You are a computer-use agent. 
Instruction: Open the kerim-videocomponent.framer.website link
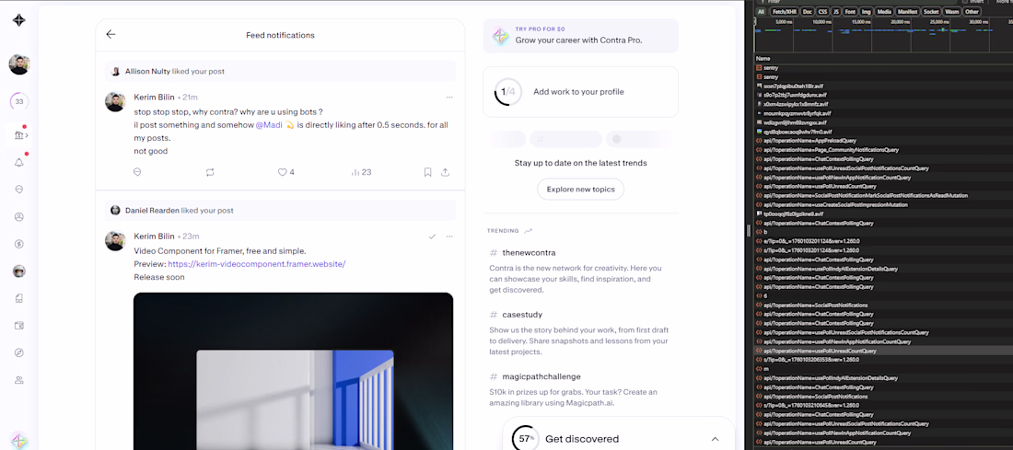click(256, 264)
